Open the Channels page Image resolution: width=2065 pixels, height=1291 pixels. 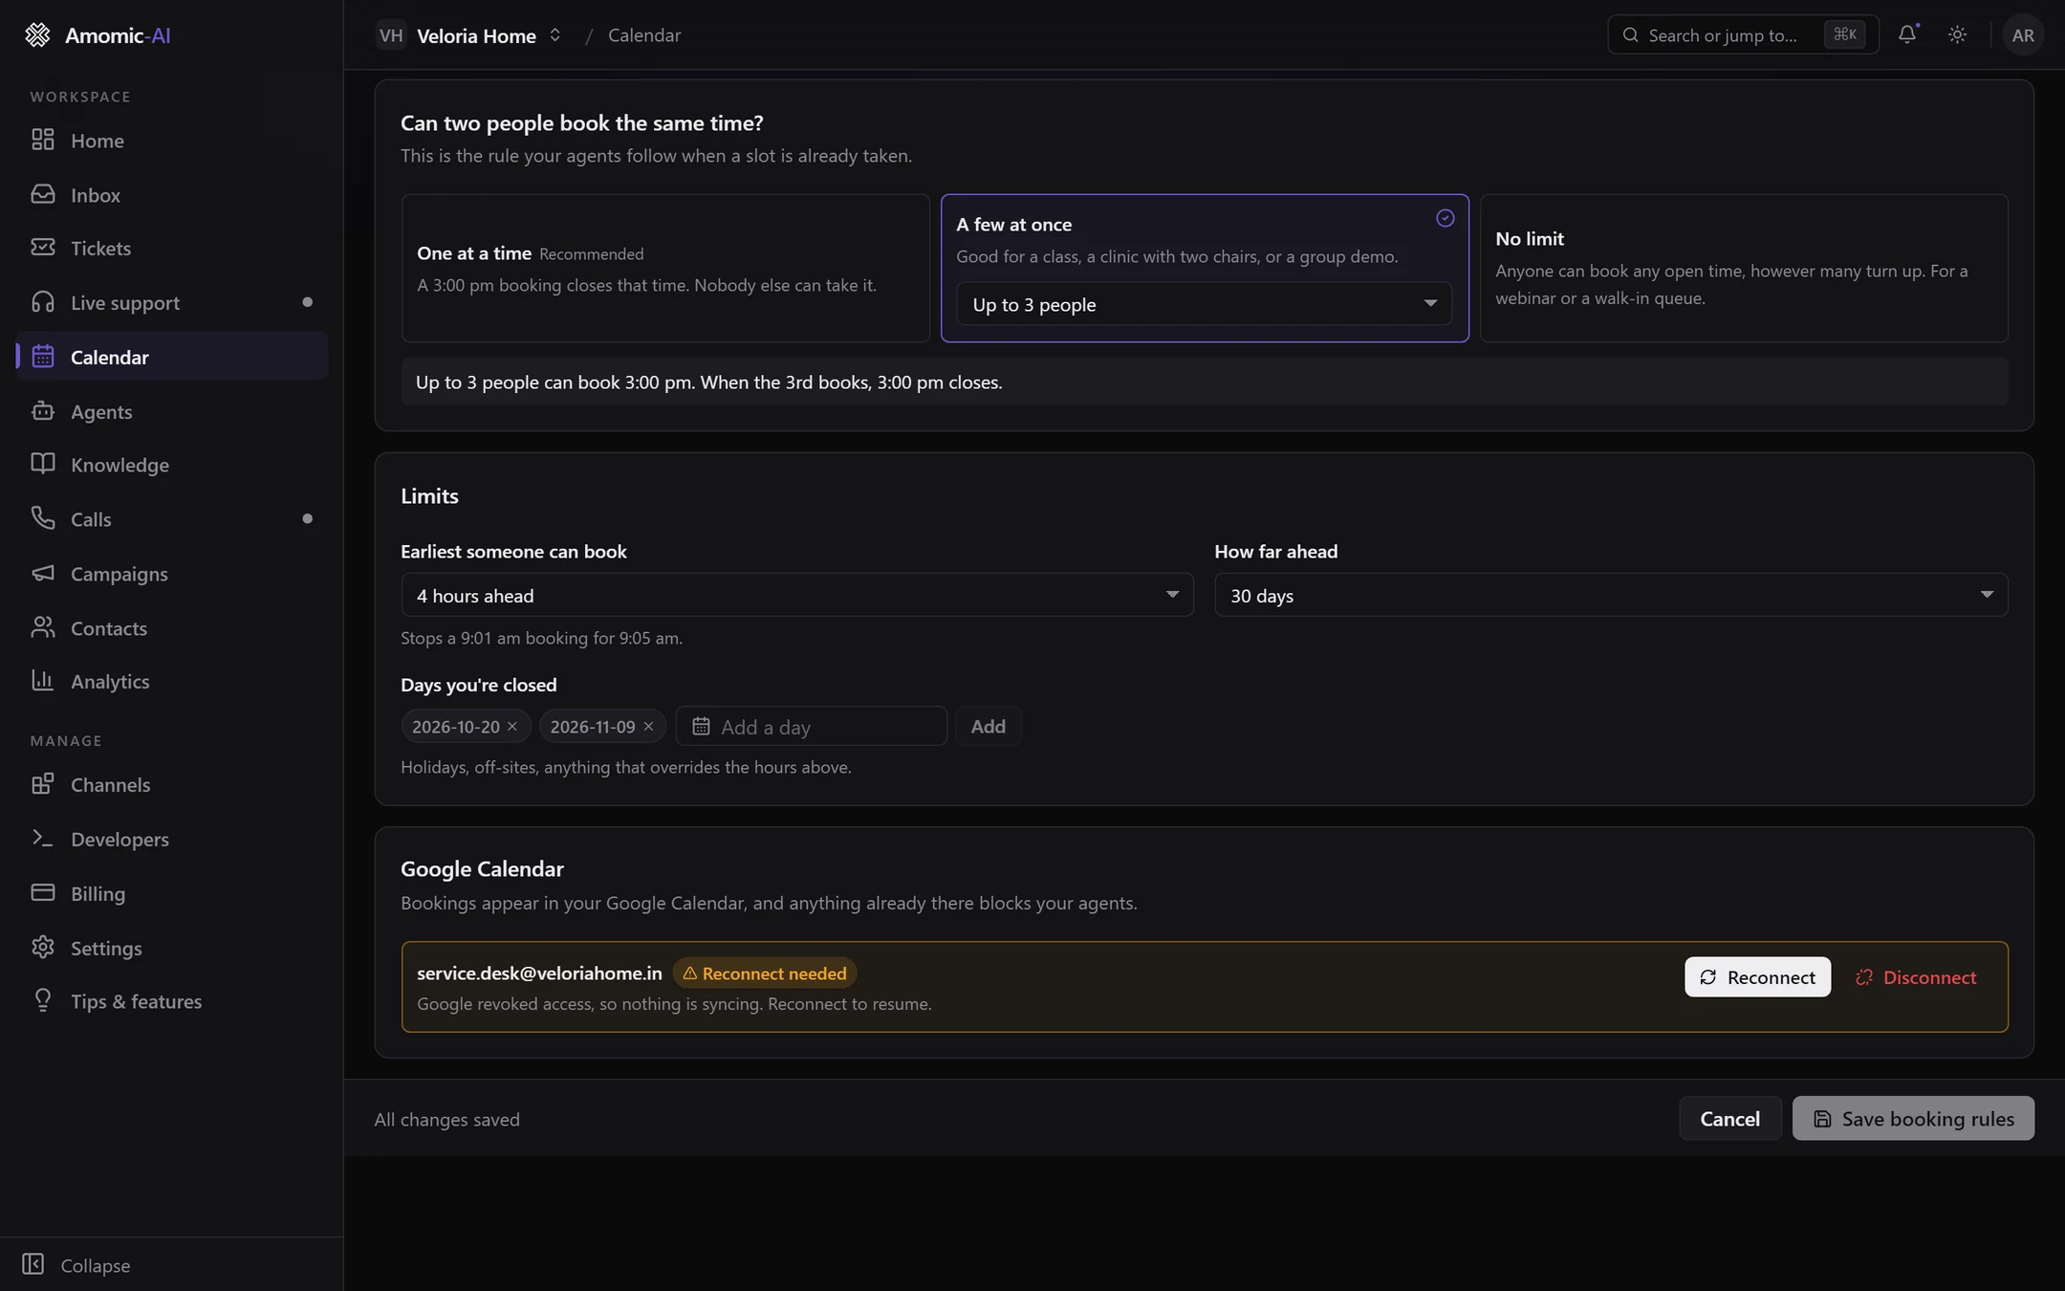172,785
